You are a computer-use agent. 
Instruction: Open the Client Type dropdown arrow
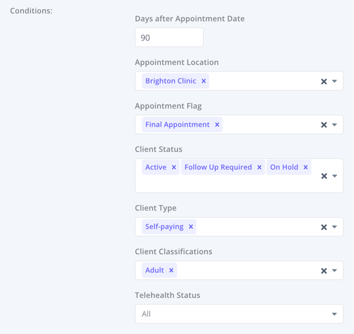[x=335, y=227]
